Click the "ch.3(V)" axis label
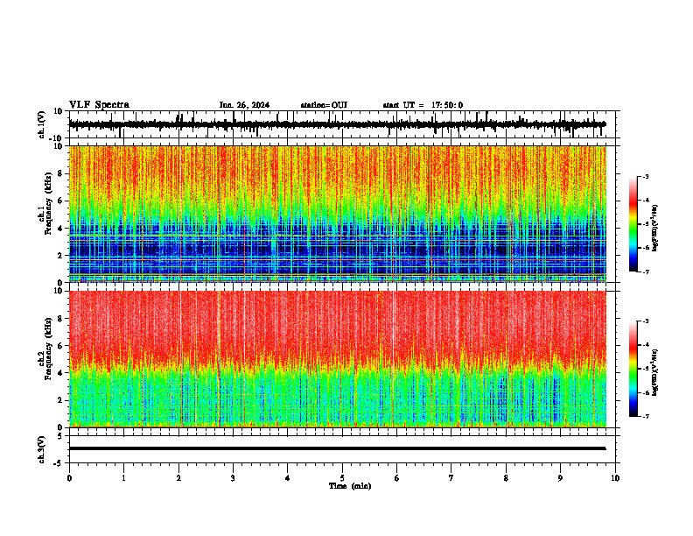This screenshot has height=536, width=693. pos(42,450)
